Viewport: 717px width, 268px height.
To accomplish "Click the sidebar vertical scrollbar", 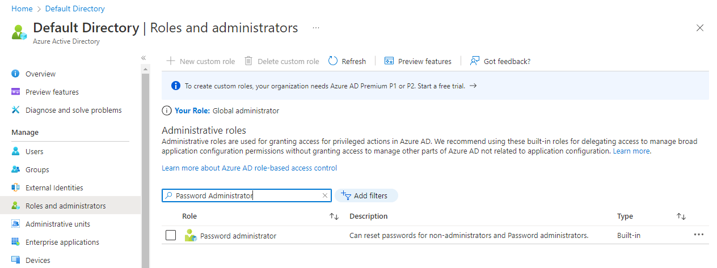I will tap(145, 170).
